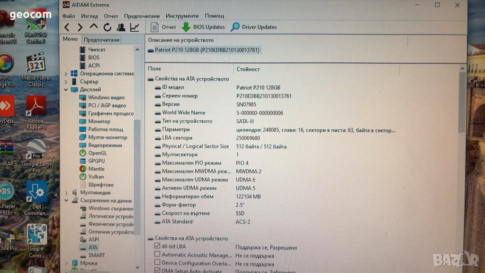Open the graph chart icon in toolbar

[x=135, y=27]
